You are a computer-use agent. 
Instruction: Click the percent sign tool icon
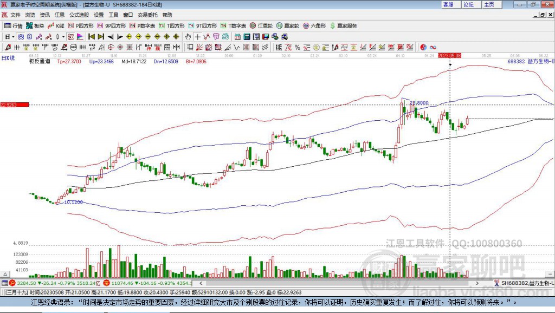pyautogui.click(x=298, y=47)
